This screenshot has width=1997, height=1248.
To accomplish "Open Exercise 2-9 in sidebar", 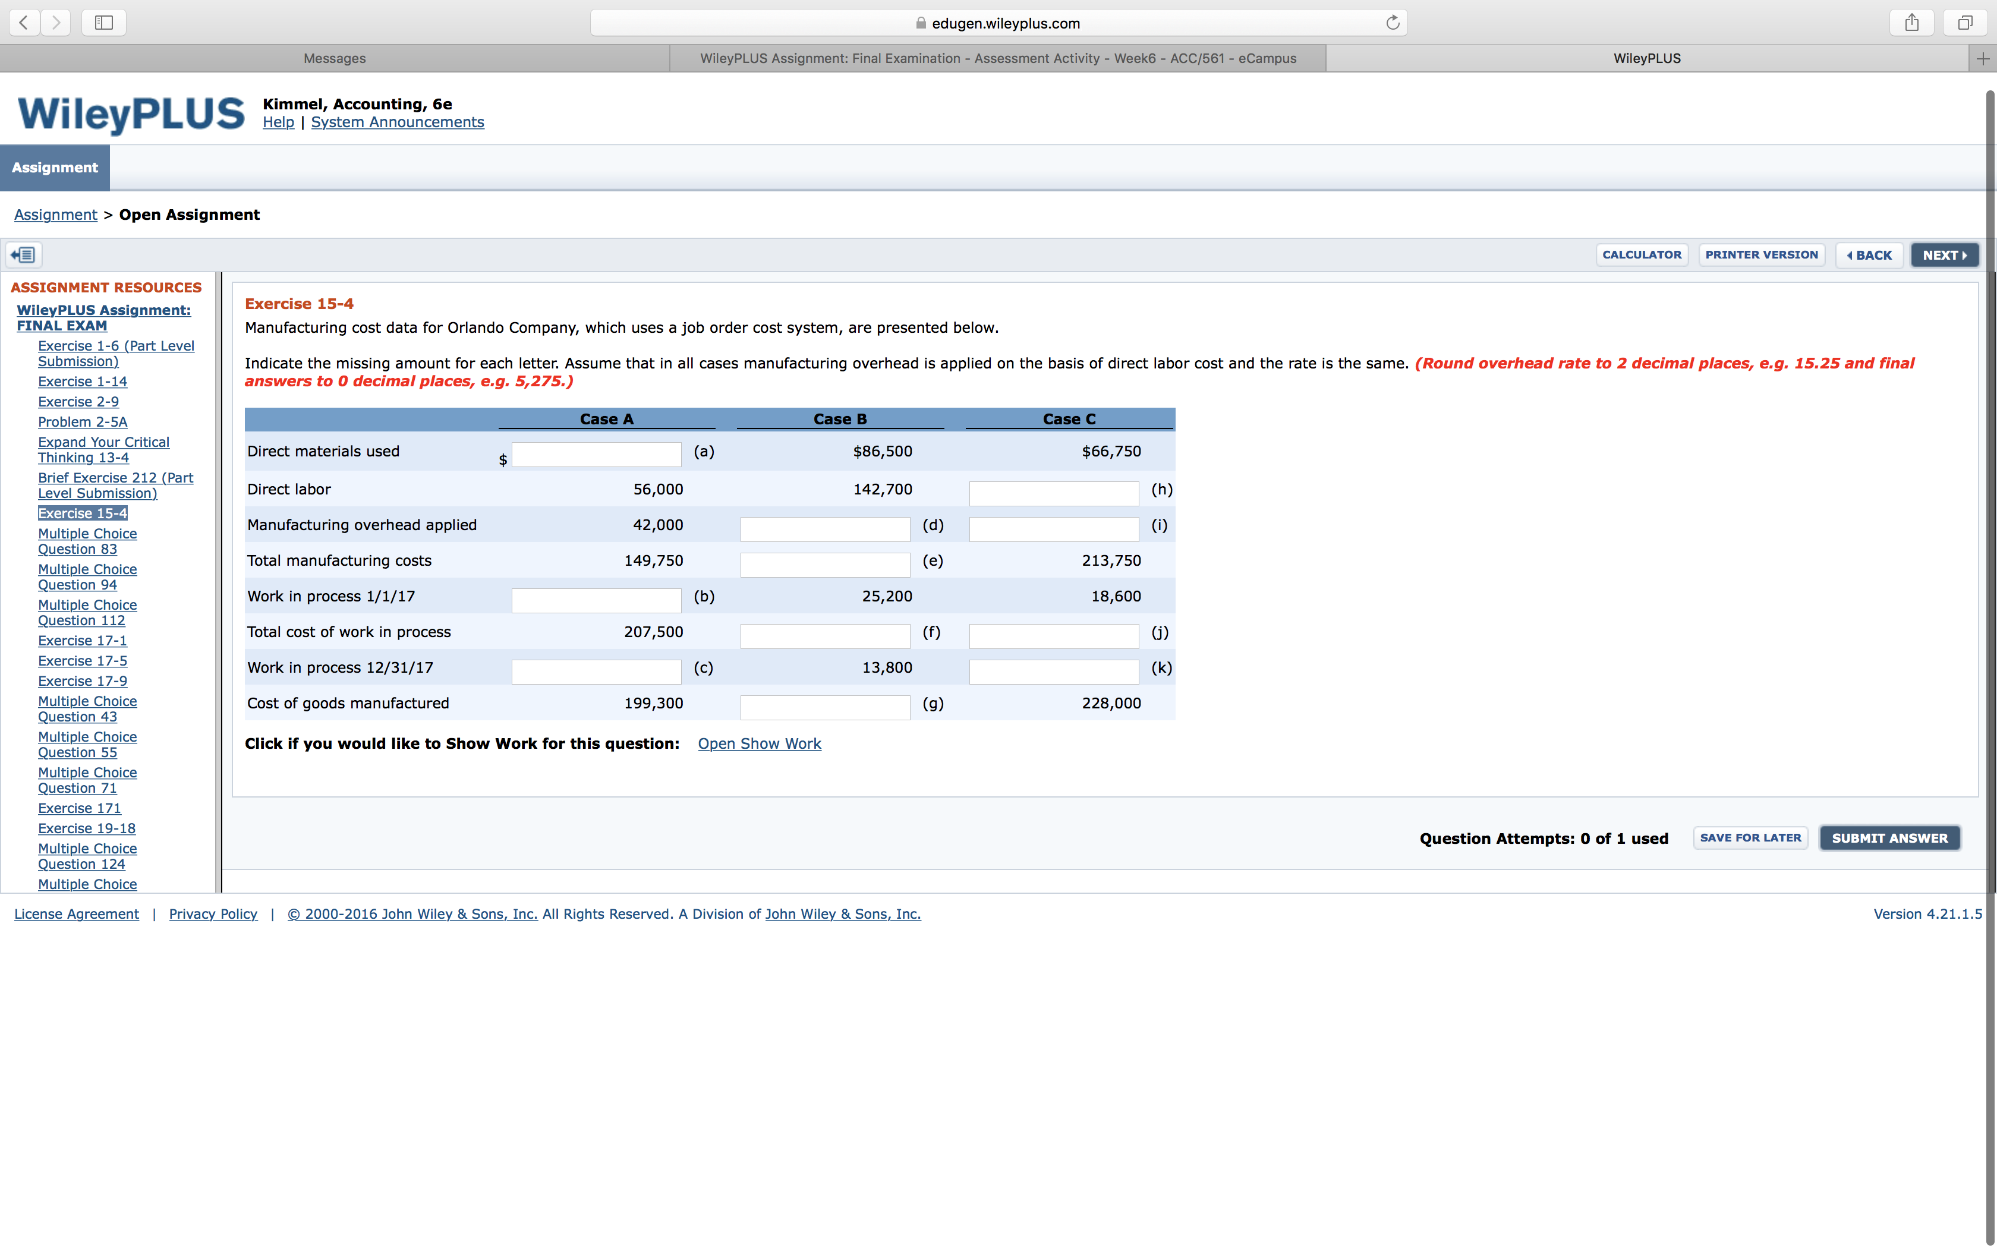I will [78, 402].
